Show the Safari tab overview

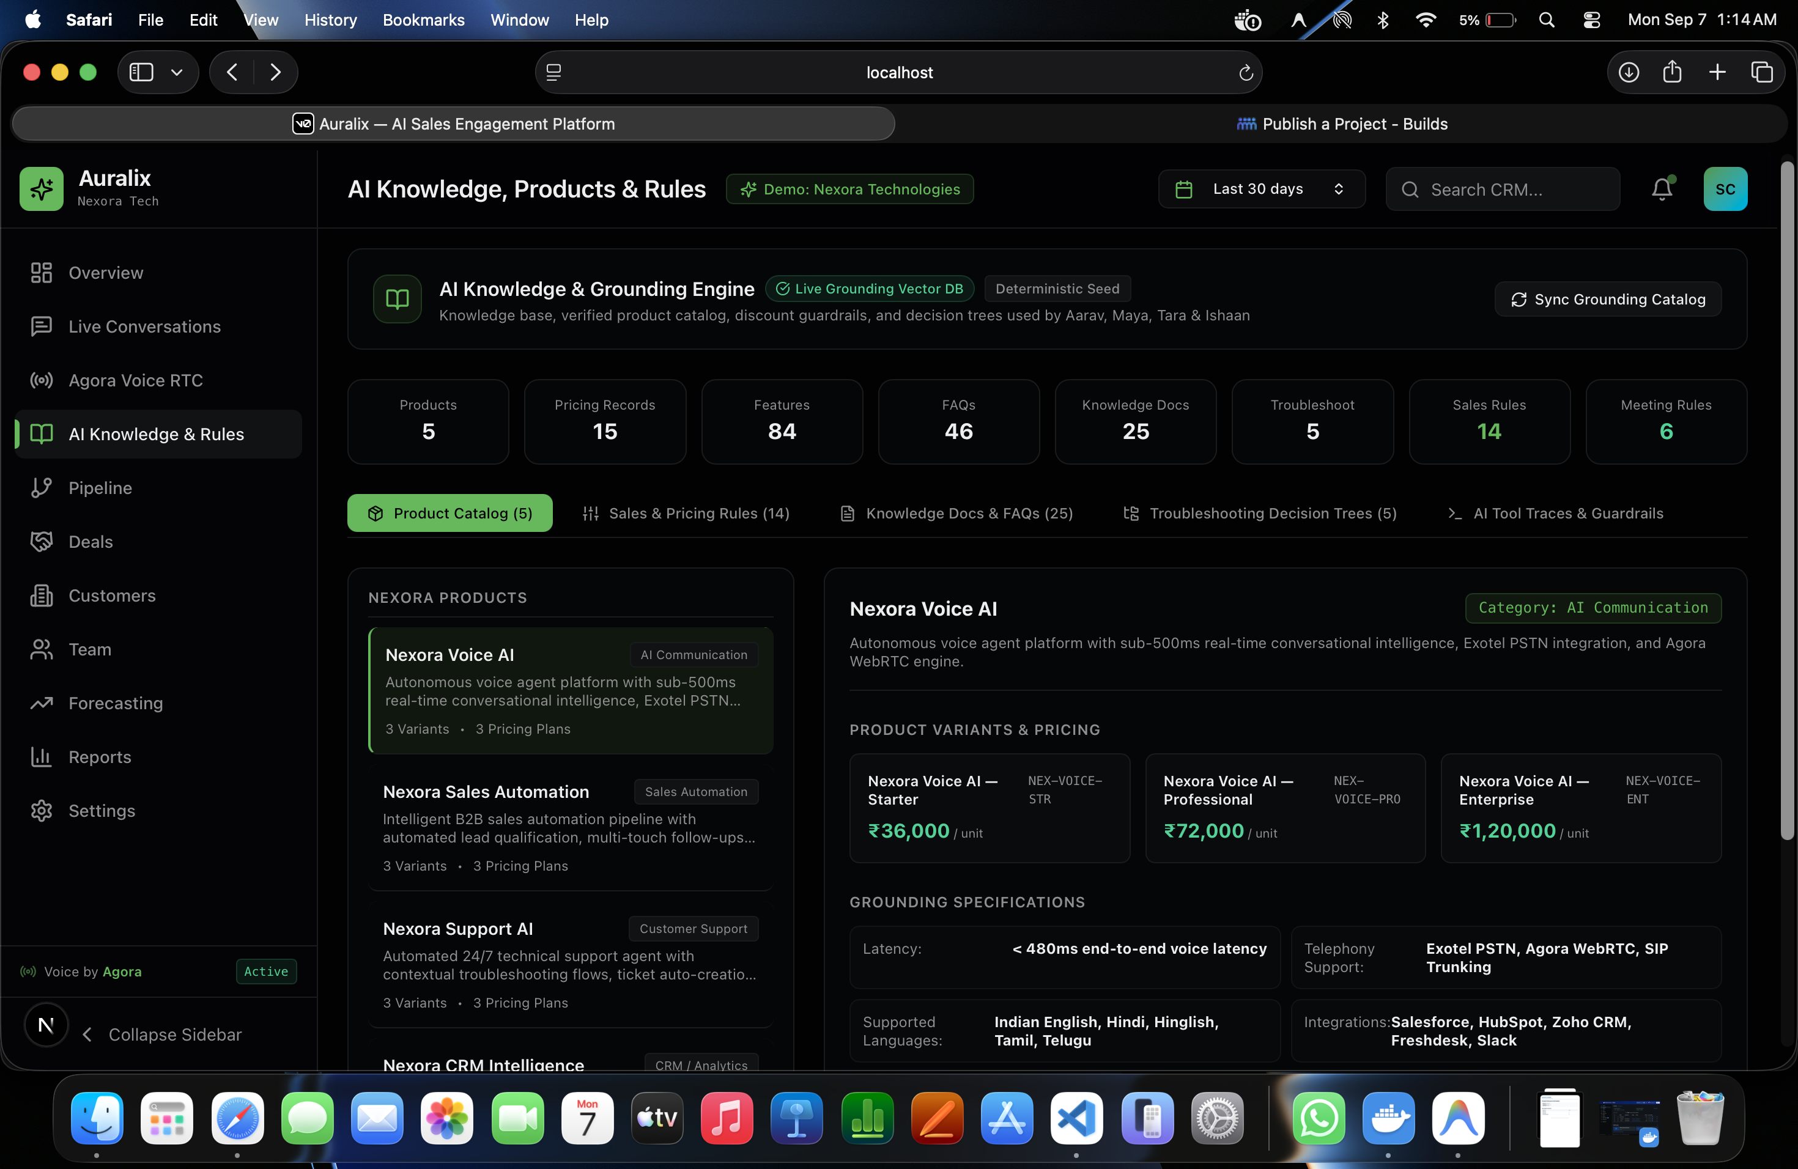click(x=1762, y=72)
